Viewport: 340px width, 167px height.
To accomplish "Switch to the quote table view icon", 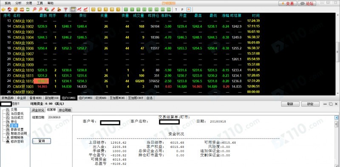I will coord(73,9).
